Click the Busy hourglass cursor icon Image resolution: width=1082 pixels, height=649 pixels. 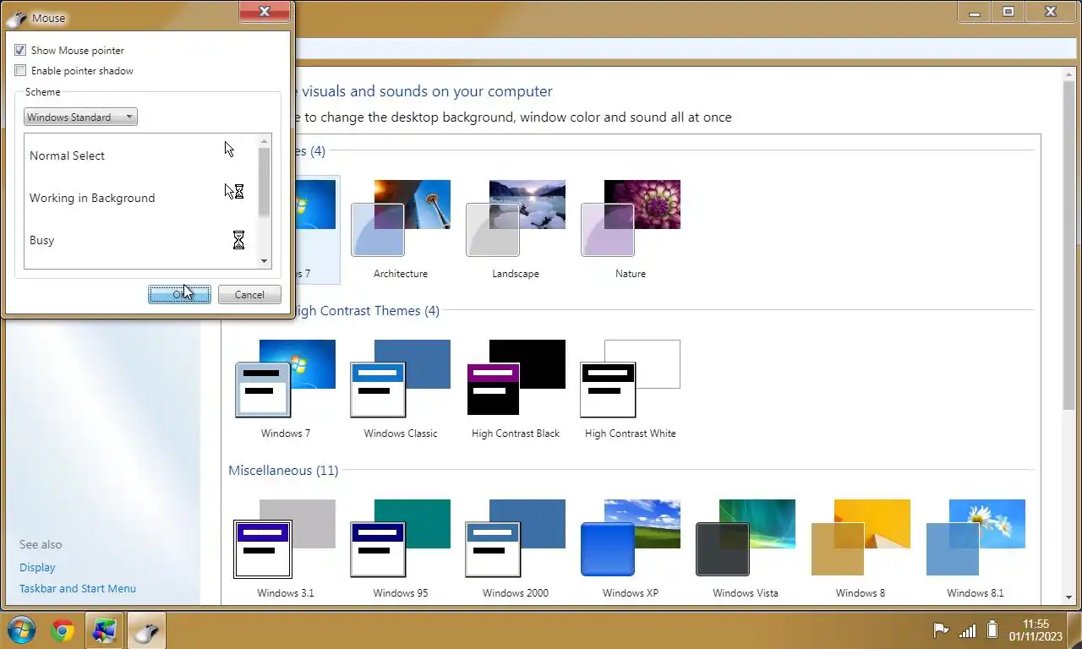click(x=238, y=240)
